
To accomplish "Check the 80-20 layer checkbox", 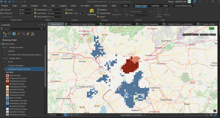I will (x=7, y=62).
